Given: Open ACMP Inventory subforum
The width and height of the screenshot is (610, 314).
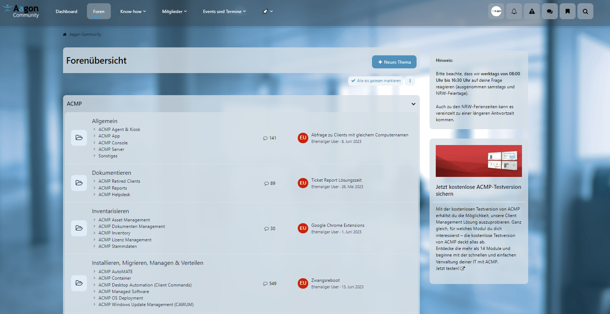Looking at the screenshot, I should pos(114,233).
